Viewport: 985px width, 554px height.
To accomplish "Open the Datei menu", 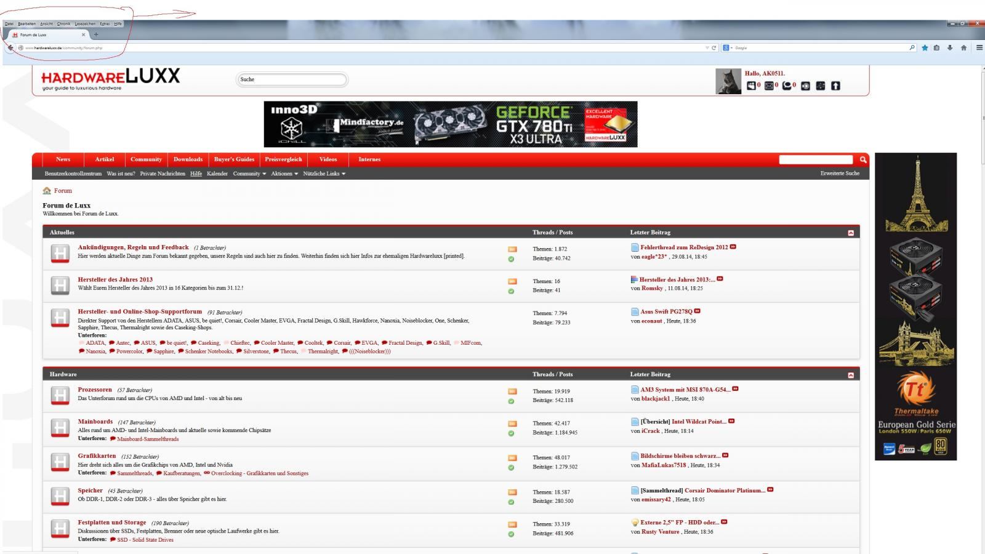I will [9, 24].
